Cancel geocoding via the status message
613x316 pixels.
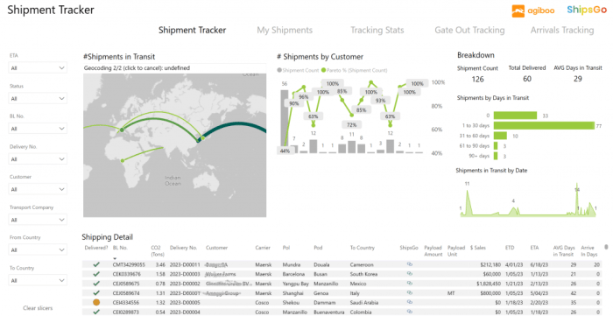point(137,68)
